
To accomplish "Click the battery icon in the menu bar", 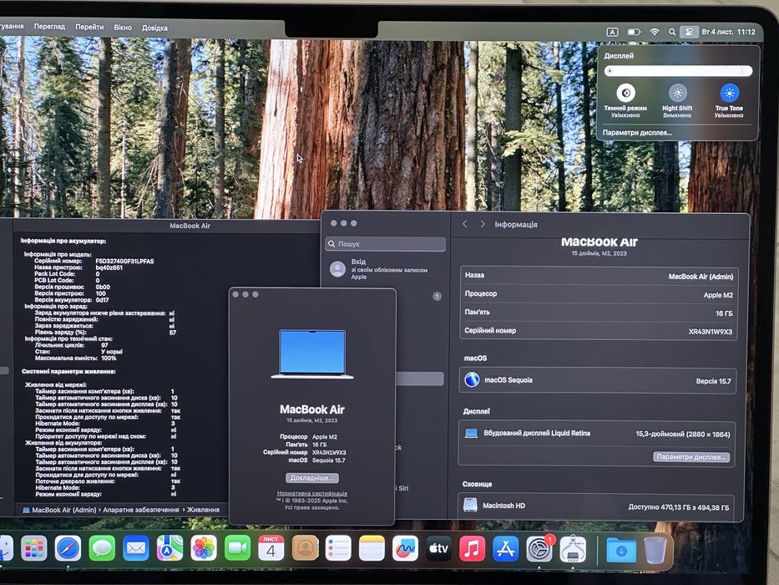I will pyautogui.click(x=634, y=32).
